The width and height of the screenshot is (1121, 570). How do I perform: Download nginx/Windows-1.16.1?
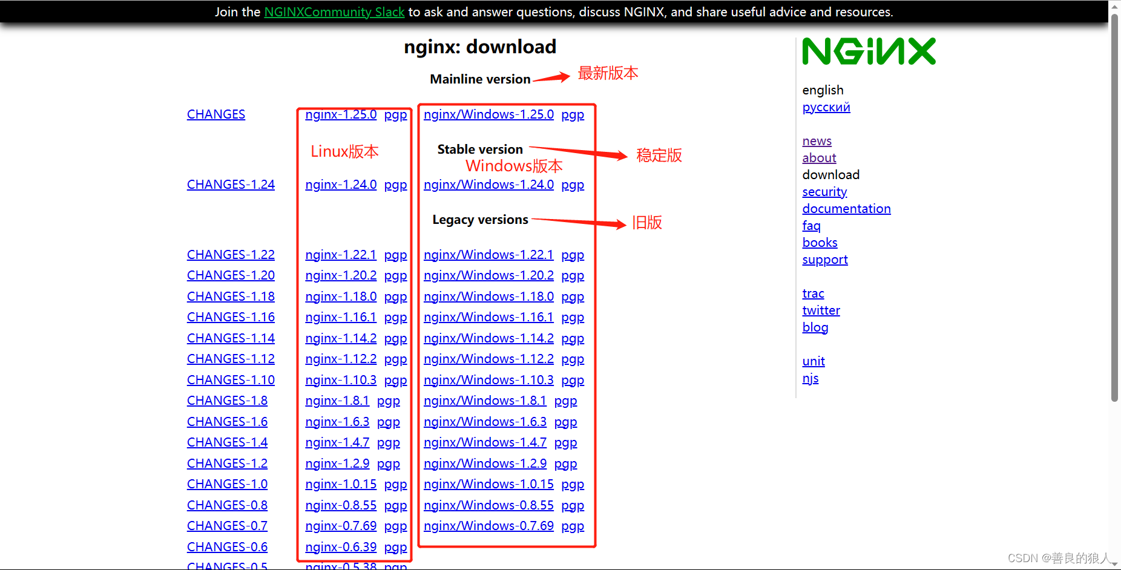click(x=488, y=317)
